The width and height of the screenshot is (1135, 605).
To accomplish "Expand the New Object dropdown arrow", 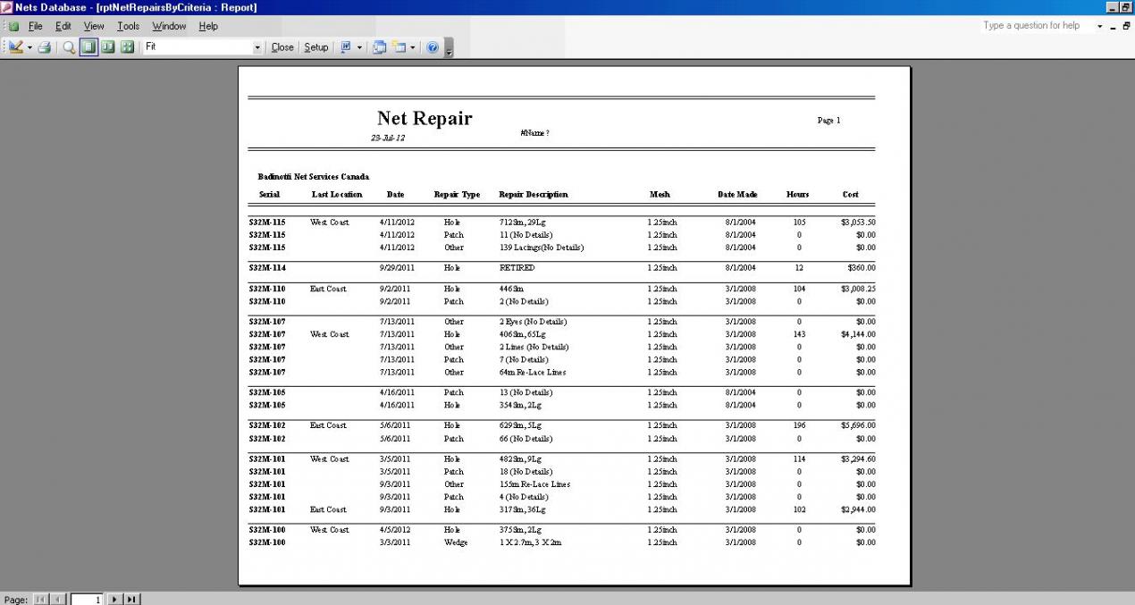I will click(412, 47).
